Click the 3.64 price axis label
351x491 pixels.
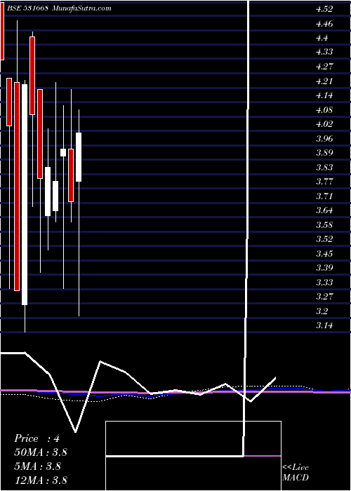point(324,210)
